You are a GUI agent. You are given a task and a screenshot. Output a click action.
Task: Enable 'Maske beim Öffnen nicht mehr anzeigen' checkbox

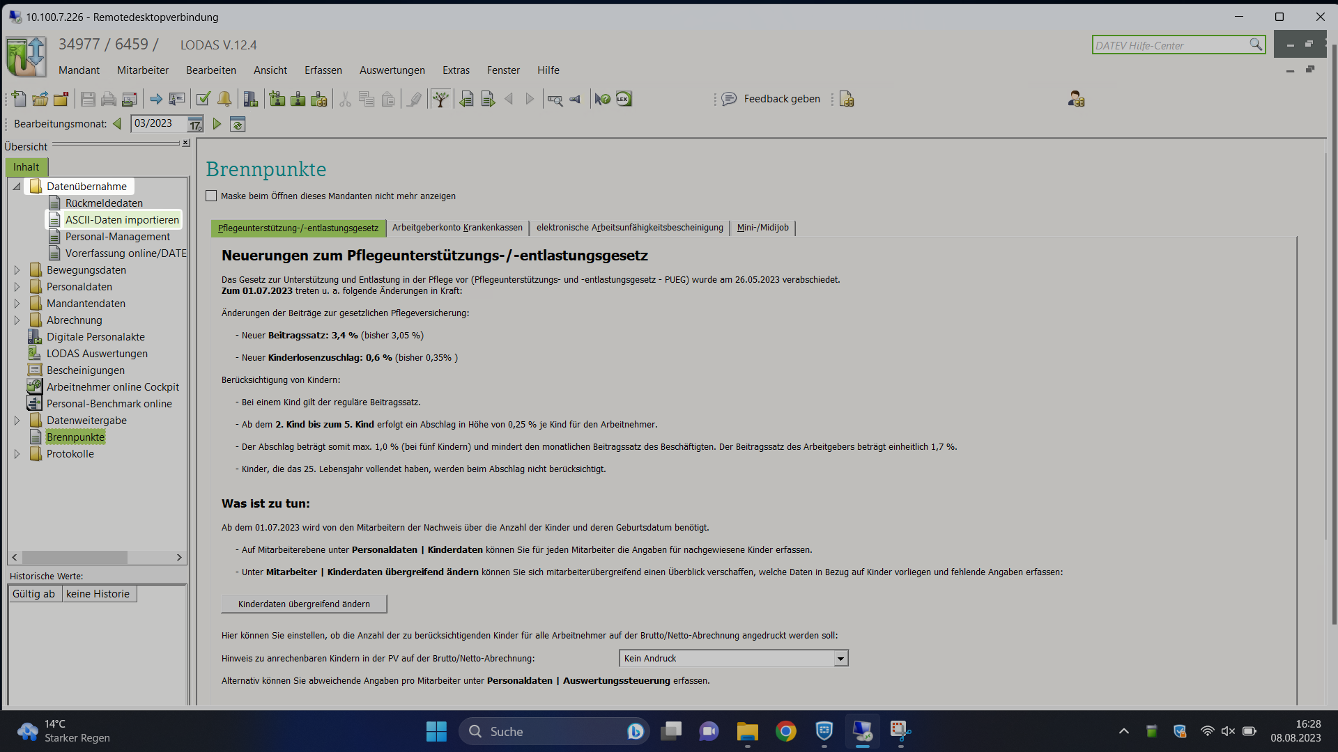211,196
